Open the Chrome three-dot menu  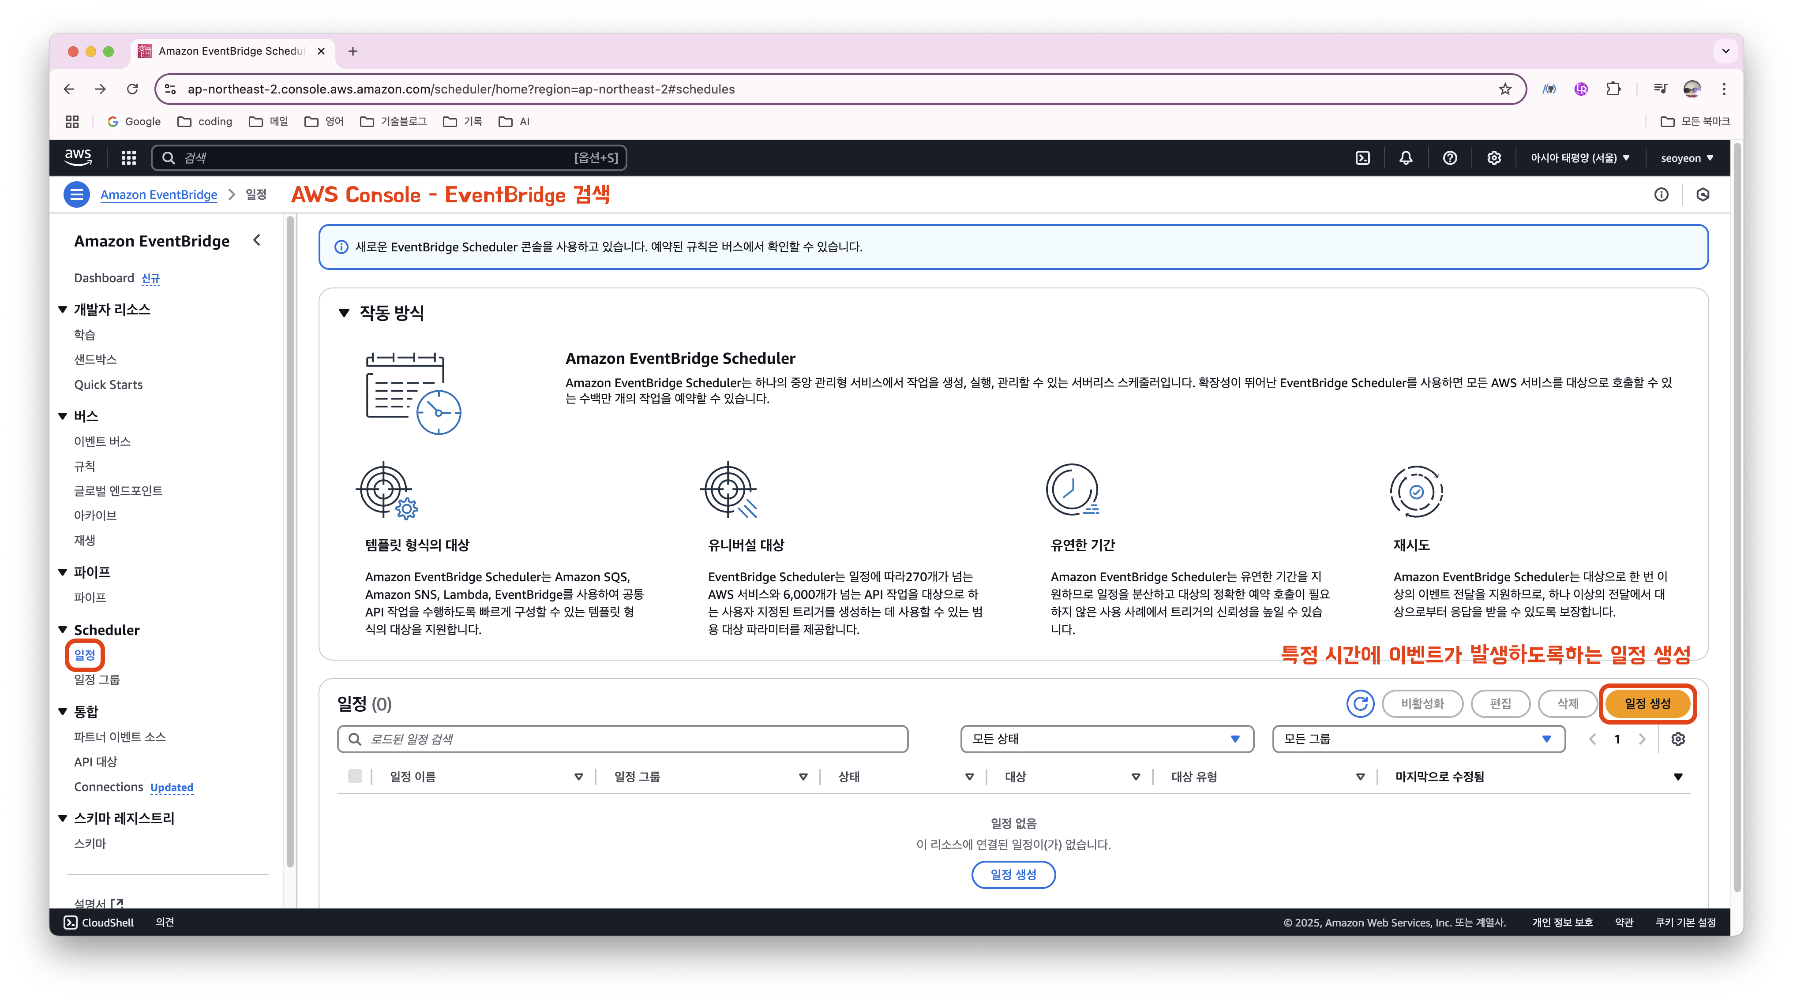pos(1724,89)
